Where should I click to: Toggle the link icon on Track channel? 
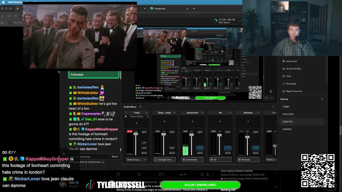(x=144, y=143)
